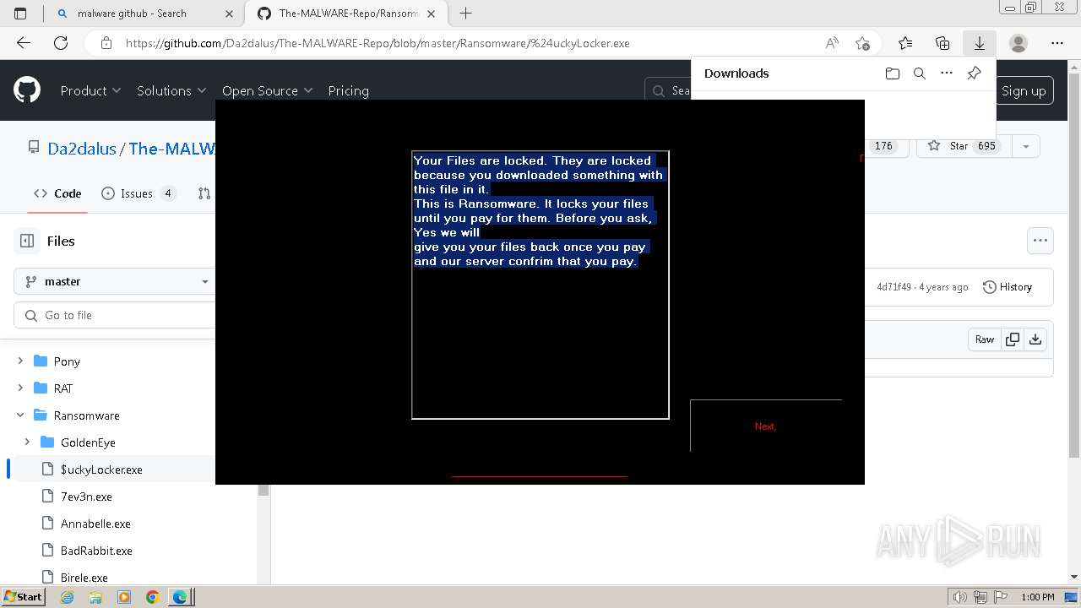The height and width of the screenshot is (608, 1081).
Task: Click Next in the ransomware window
Action: [x=765, y=426]
